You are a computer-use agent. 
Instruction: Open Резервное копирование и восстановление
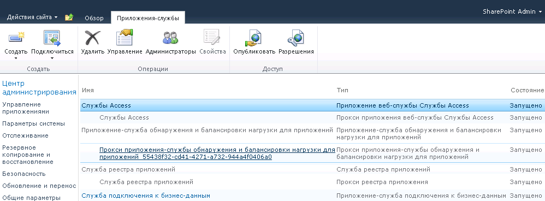pos(28,155)
